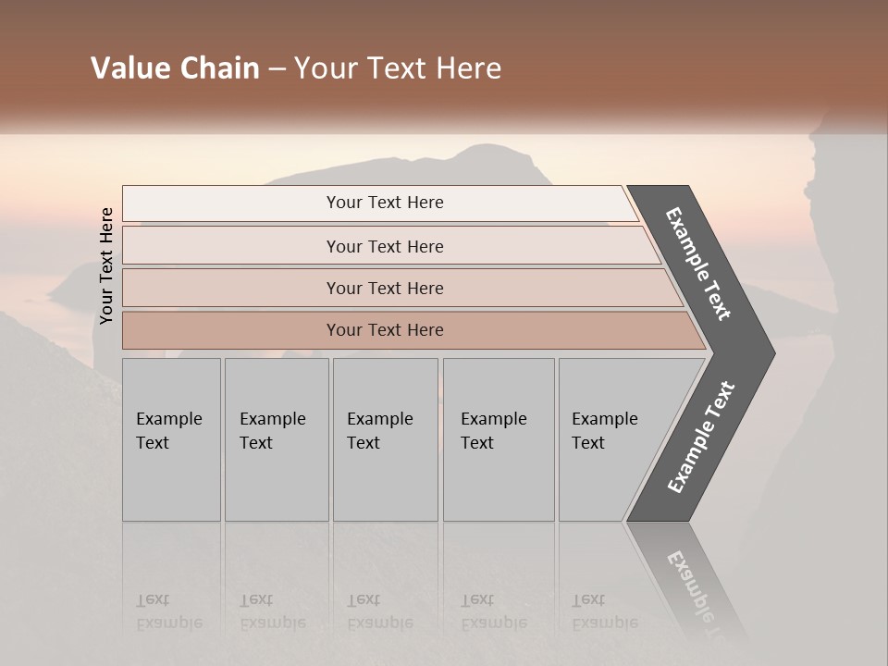
Task: Select the reflection under the third gray box
Action: (x=386, y=584)
